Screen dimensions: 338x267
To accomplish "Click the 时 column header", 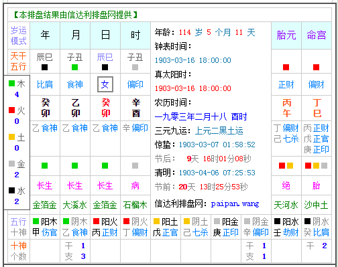I will [x=135, y=35].
